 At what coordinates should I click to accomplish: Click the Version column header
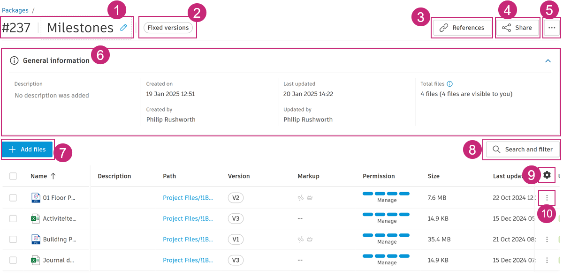click(x=239, y=176)
